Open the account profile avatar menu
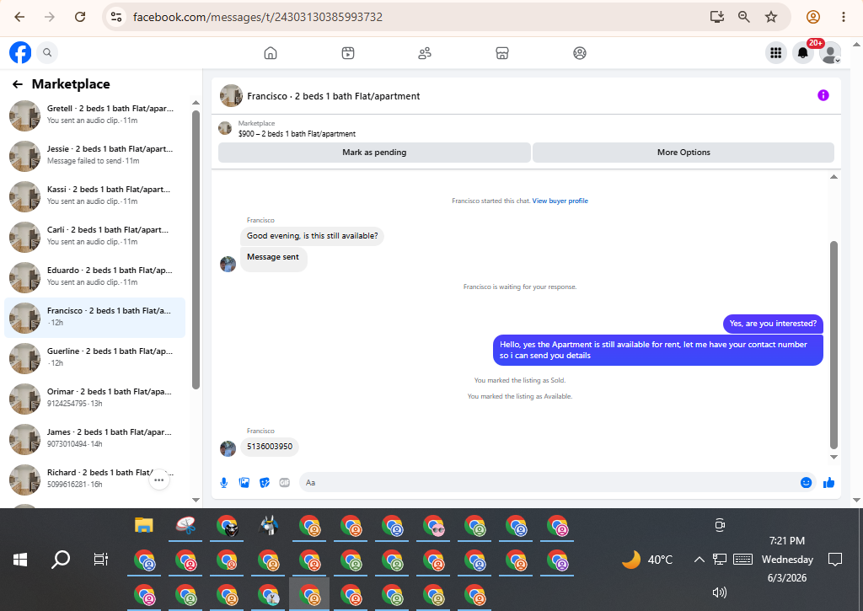This screenshot has width=863, height=611. (830, 53)
